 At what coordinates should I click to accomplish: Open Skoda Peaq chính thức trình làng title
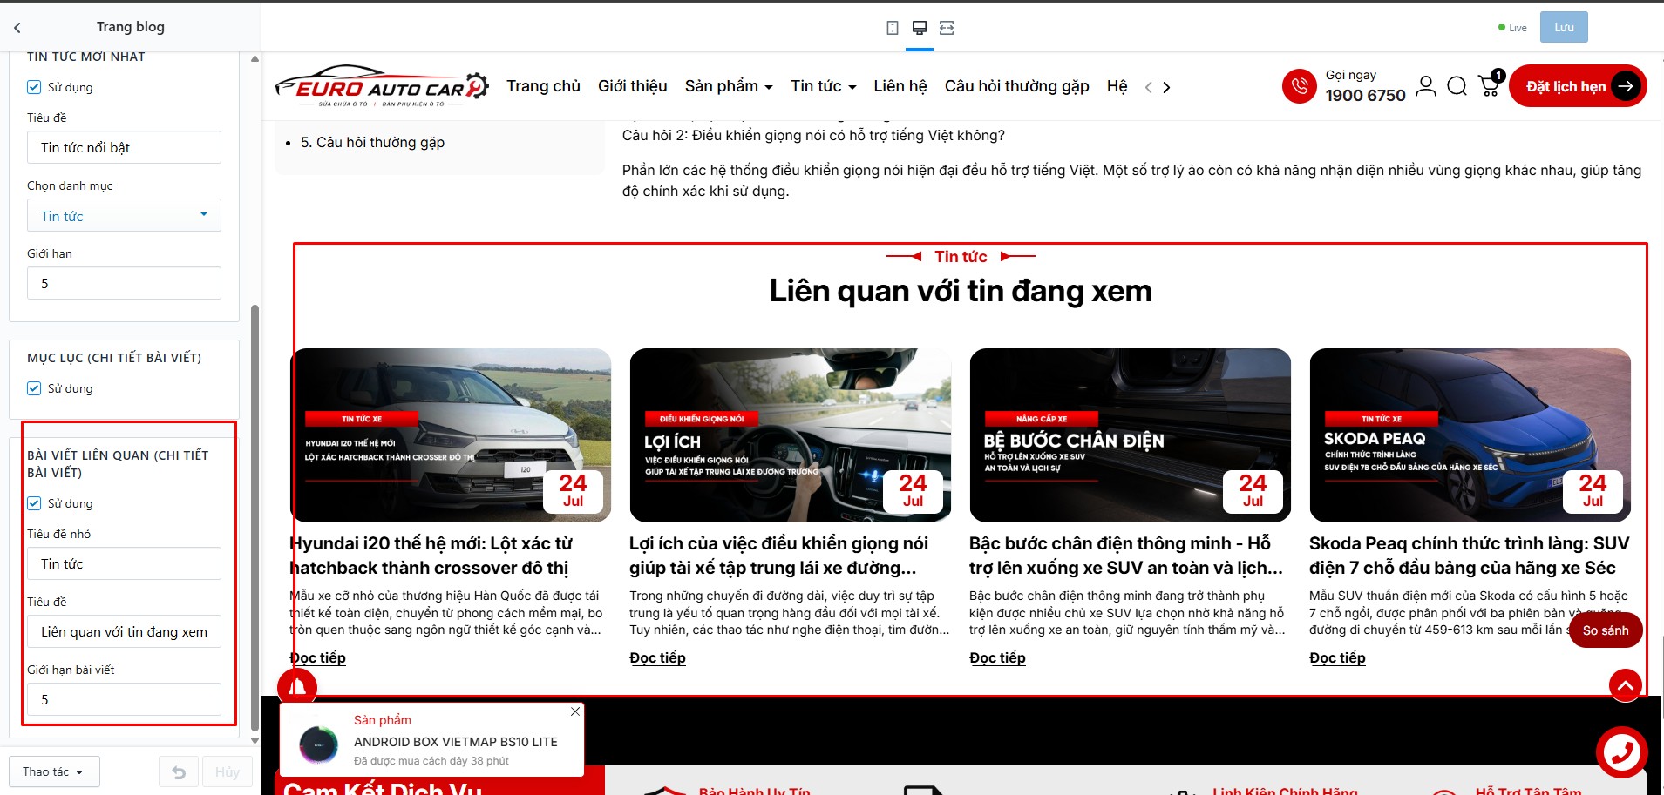pyautogui.click(x=1470, y=556)
